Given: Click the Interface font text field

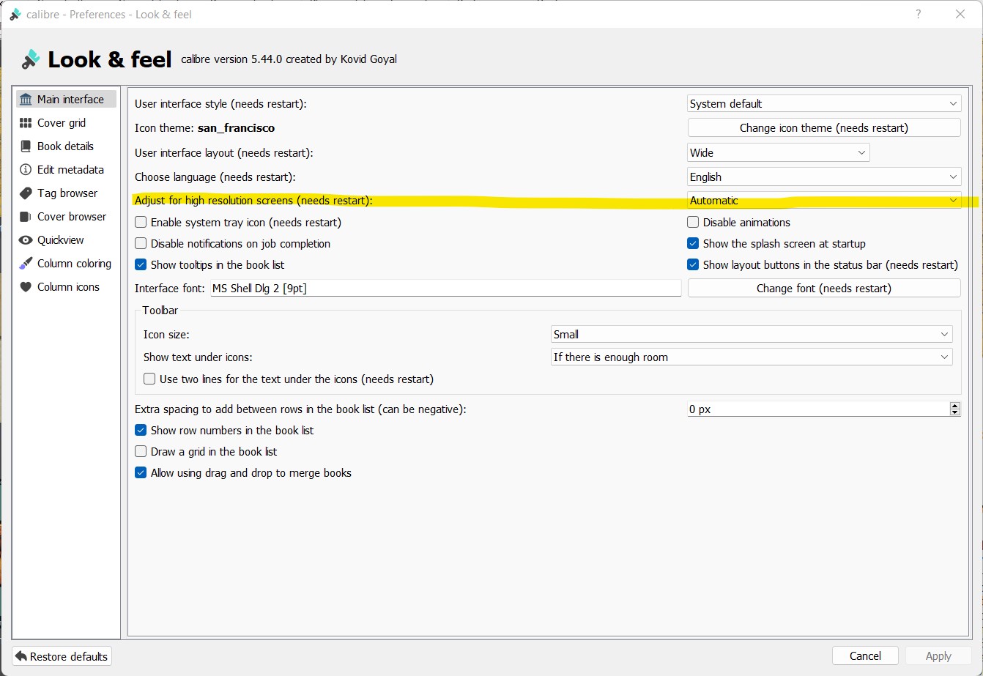Looking at the screenshot, I should tap(445, 289).
